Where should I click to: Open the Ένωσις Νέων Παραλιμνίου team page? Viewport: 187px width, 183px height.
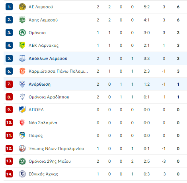point(56,148)
